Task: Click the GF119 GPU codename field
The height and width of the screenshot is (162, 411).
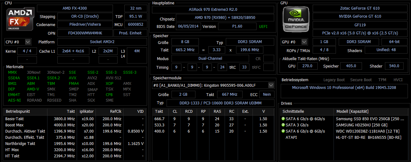Action: (360, 25)
